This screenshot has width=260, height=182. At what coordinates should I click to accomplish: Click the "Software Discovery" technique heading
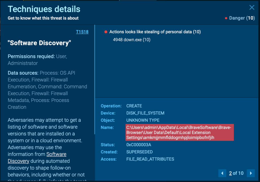39,43
